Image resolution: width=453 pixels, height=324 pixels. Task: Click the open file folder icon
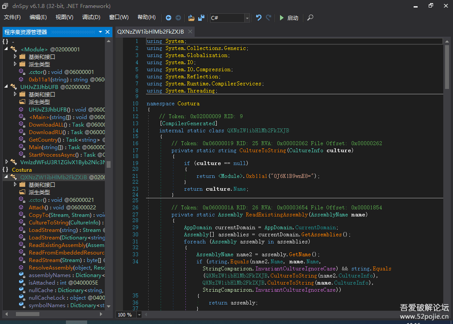191,18
